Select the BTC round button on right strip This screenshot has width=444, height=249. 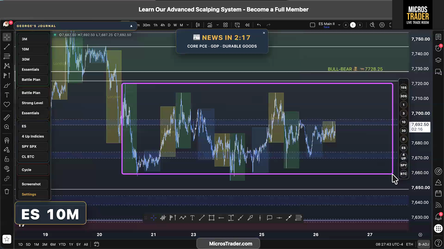[x=403, y=174]
